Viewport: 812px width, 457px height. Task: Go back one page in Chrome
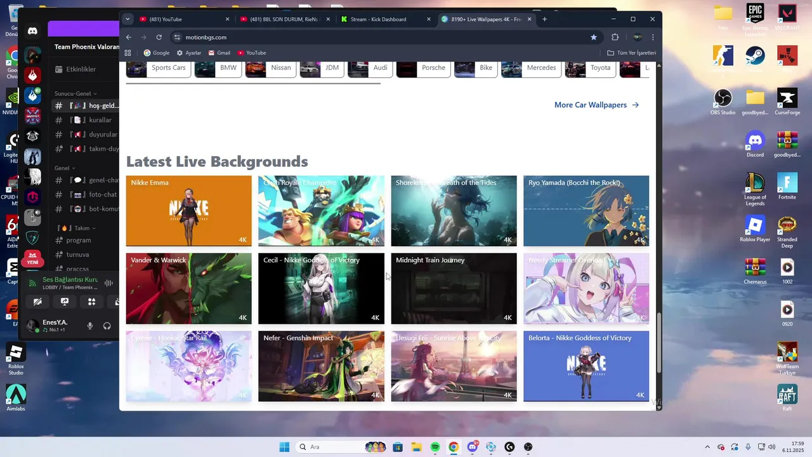click(x=129, y=37)
